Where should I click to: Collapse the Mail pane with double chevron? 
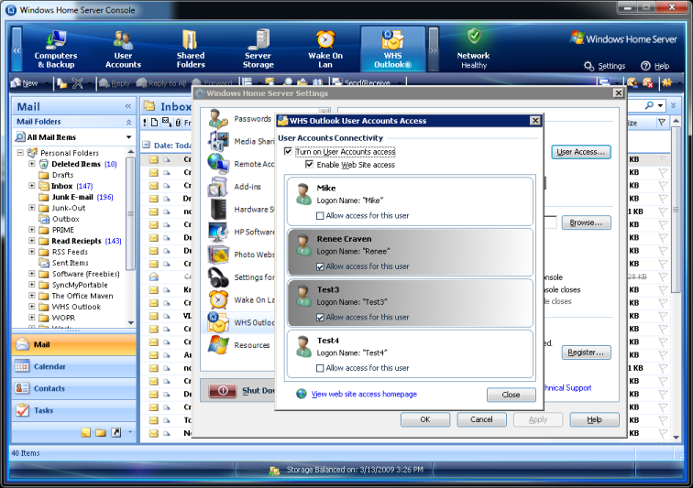(127, 106)
